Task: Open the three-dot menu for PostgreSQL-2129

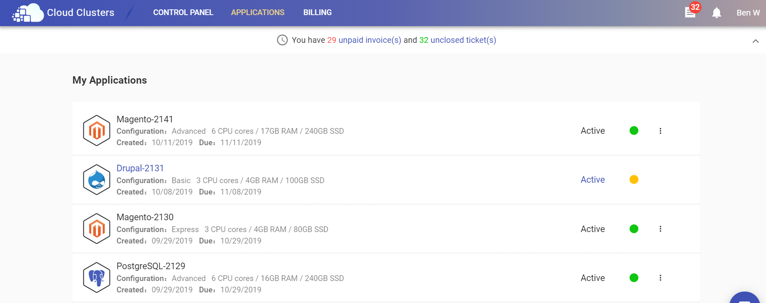Action: pos(660,278)
